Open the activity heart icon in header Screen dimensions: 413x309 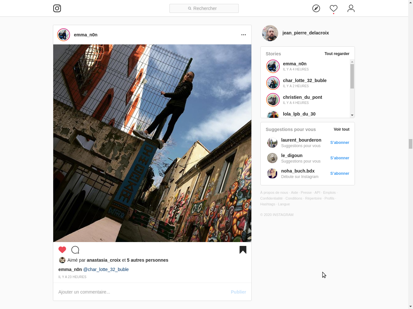pos(334,8)
